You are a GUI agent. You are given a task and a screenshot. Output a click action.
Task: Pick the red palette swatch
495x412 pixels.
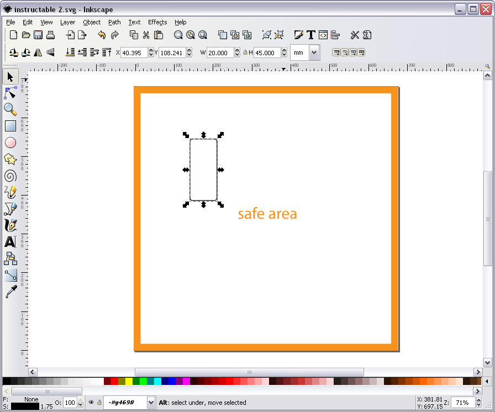(114, 381)
